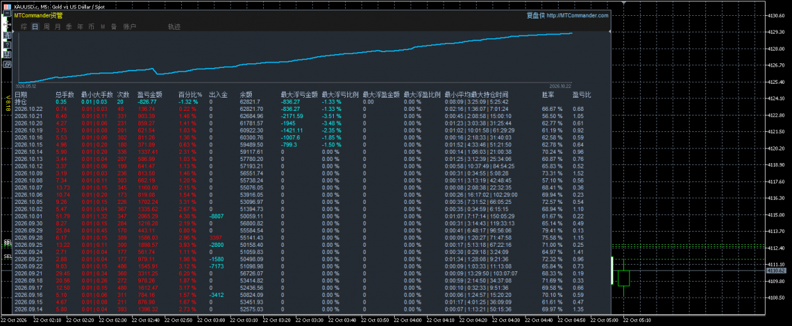
Task: Click the 轨迹 trajectory tab
Action: (x=174, y=26)
